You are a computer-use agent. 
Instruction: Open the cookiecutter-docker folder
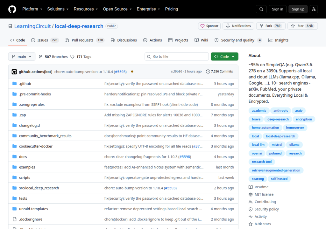pyautogui.click(x=36, y=146)
